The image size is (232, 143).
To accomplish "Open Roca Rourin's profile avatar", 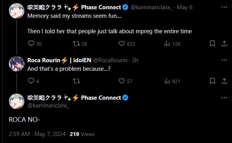I will click(x=17, y=64).
